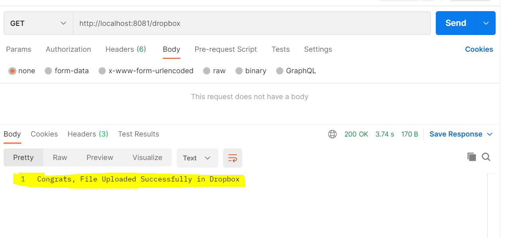Open the request Headers (6) tab
512x238 pixels.
coord(125,49)
